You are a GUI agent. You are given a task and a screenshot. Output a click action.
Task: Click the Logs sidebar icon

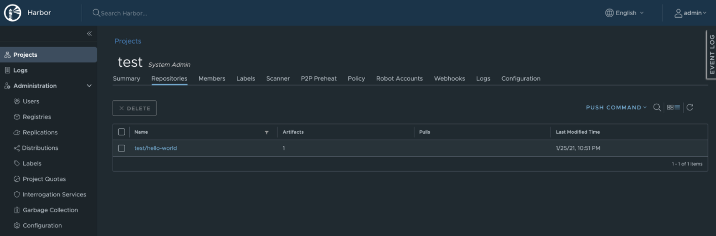coord(7,70)
